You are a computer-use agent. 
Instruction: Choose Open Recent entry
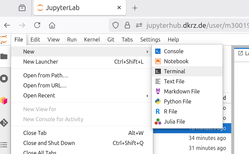point(81,95)
